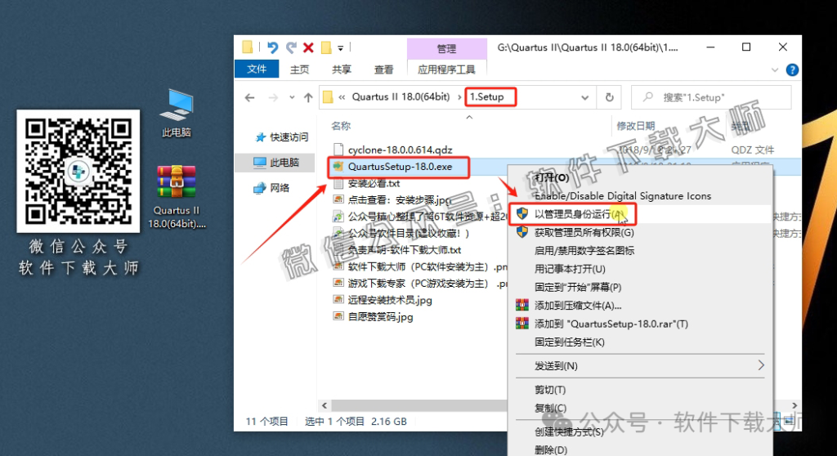Choose 创建快捷方式(S)
Viewport: 837px width, 456px height.
pyautogui.click(x=569, y=431)
